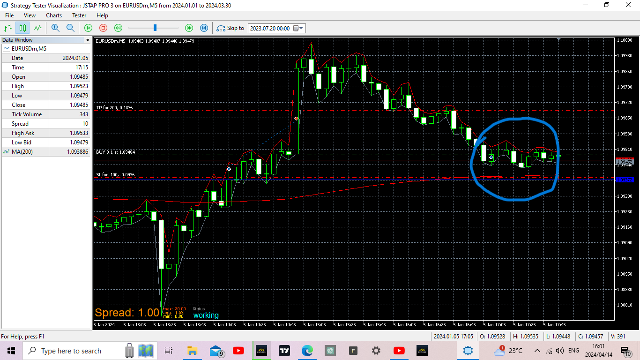Viewport: 640px width, 360px height.
Task: Open the Skip to calendar dropdown
Action: [299, 28]
